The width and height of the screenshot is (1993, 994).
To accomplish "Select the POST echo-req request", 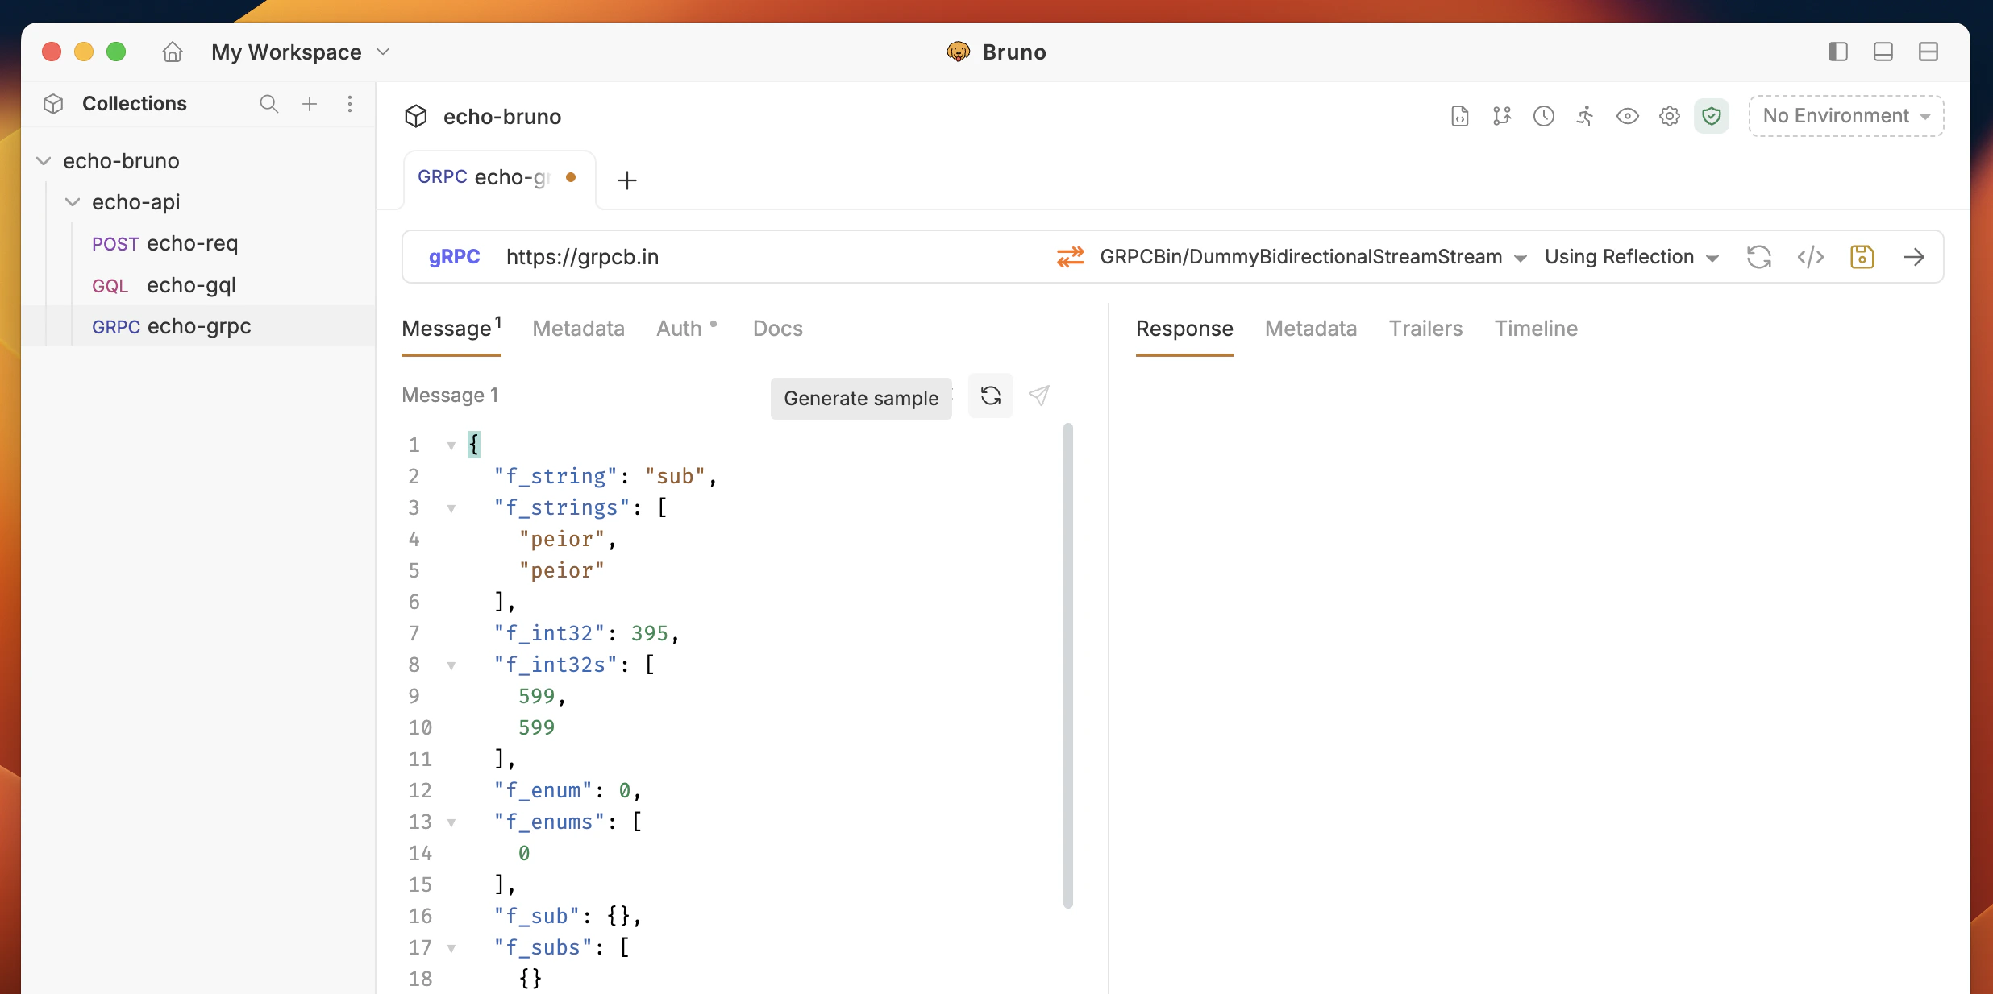I will pyautogui.click(x=165, y=243).
